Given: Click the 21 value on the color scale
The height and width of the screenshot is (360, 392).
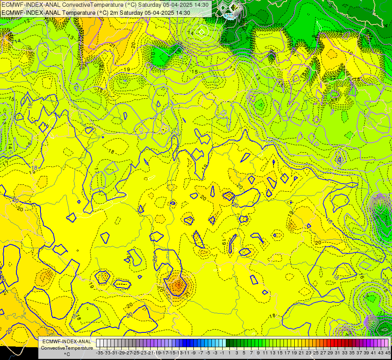Looking at the screenshot, I should pyautogui.click(x=302, y=353).
